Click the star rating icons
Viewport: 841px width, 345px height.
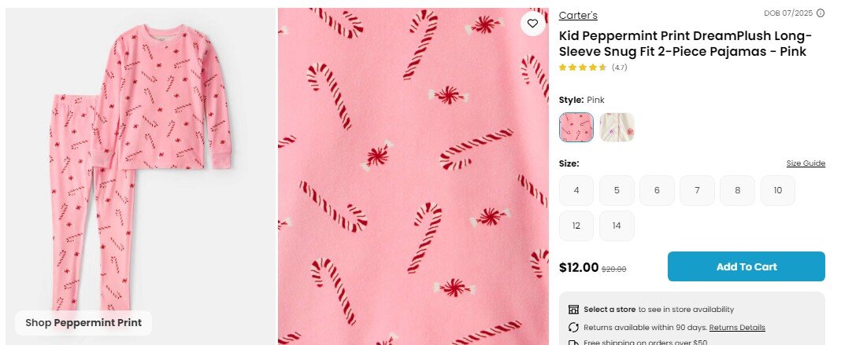point(583,68)
